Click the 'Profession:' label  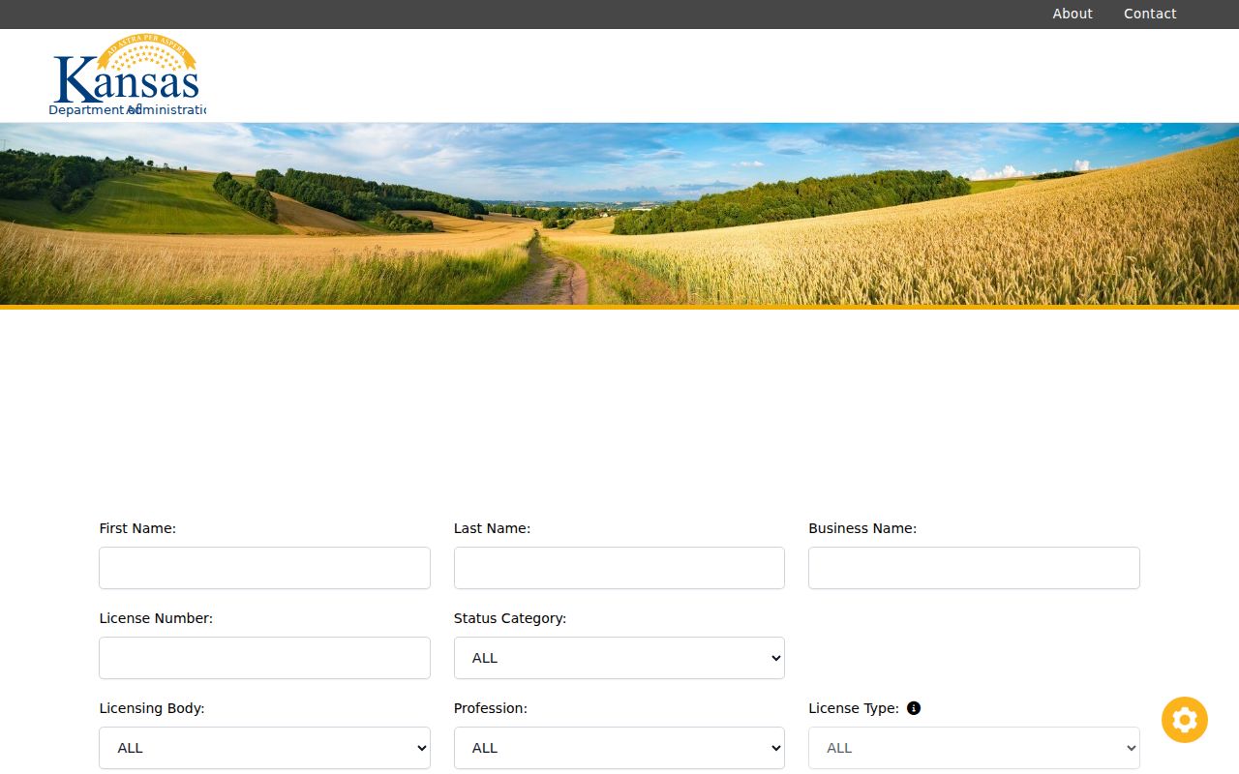coord(491,708)
